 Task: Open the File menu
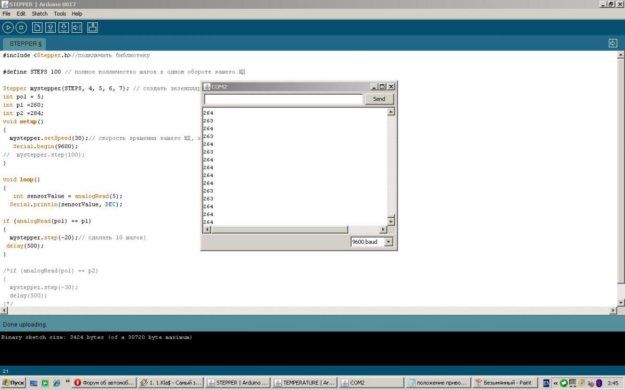pyautogui.click(x=6, y=14)
